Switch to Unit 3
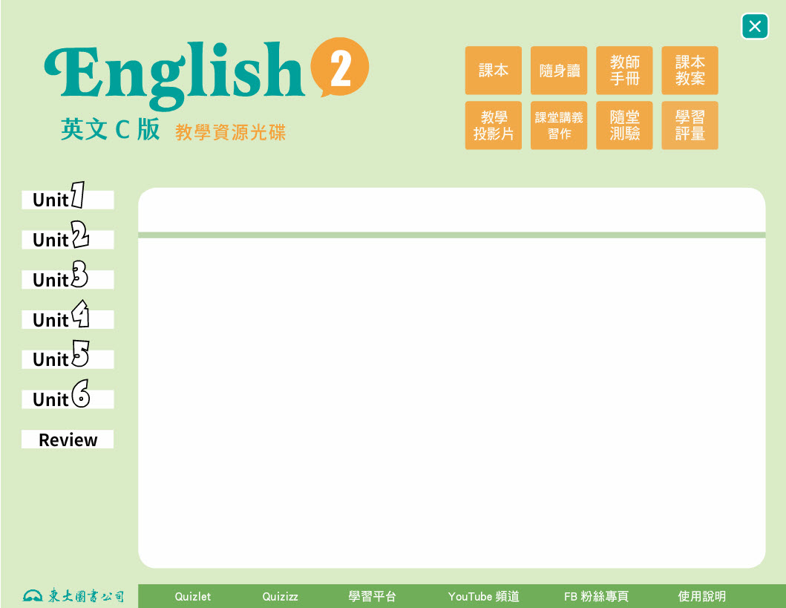Screen dimensions: 786x608 [68, 280]
